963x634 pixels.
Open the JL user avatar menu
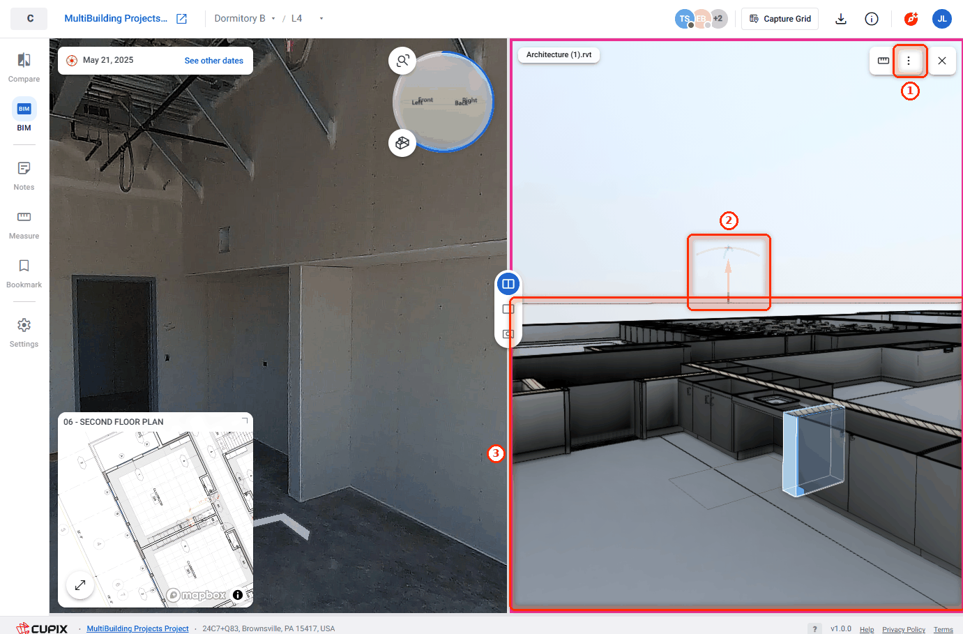pyautogui.click(x=942, y=19)
